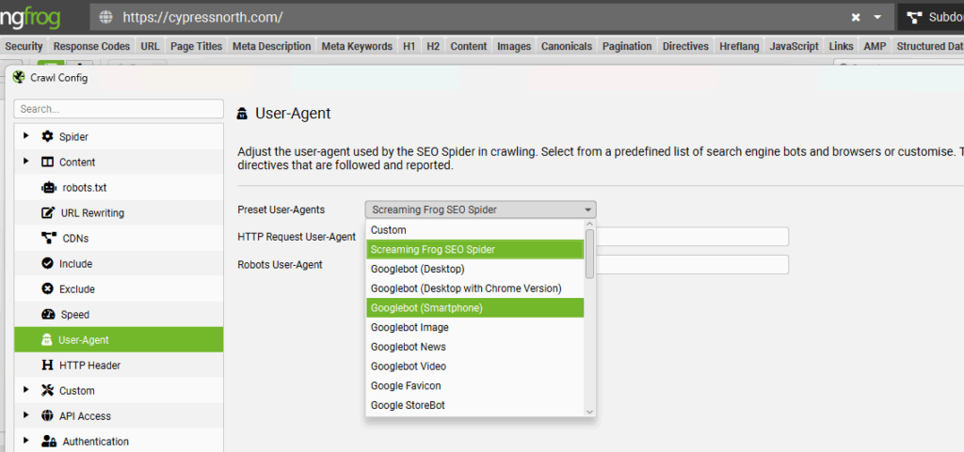Open the Preset User-Agents combo box
The image size is (964, 452).
coord(480,210)
